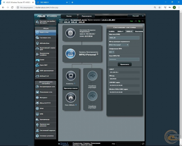Open the Internet (Интернет) WAN settings icon
This screenshot has width=182, height=146.
(37, 98)
